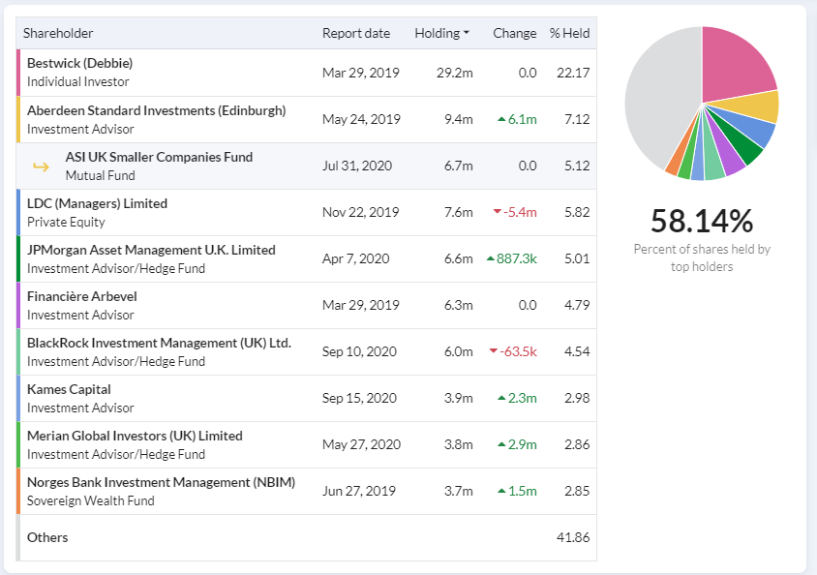This screenshot has width=817, height=575.
Task: Click the large grey Others pie slice
Action: [659, 97]
